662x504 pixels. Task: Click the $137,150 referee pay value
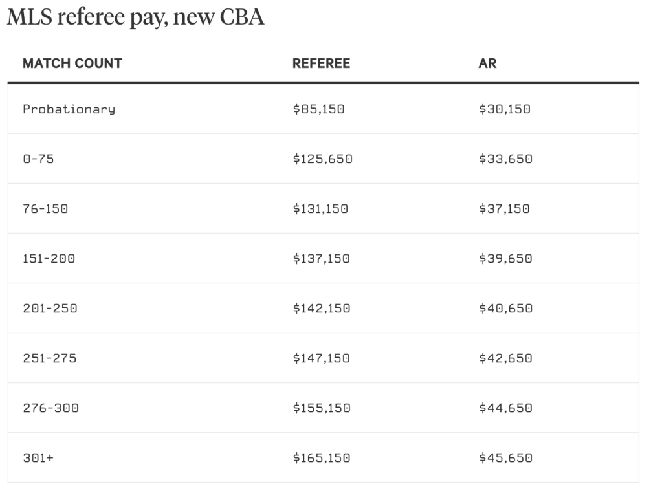click(321, 258)
